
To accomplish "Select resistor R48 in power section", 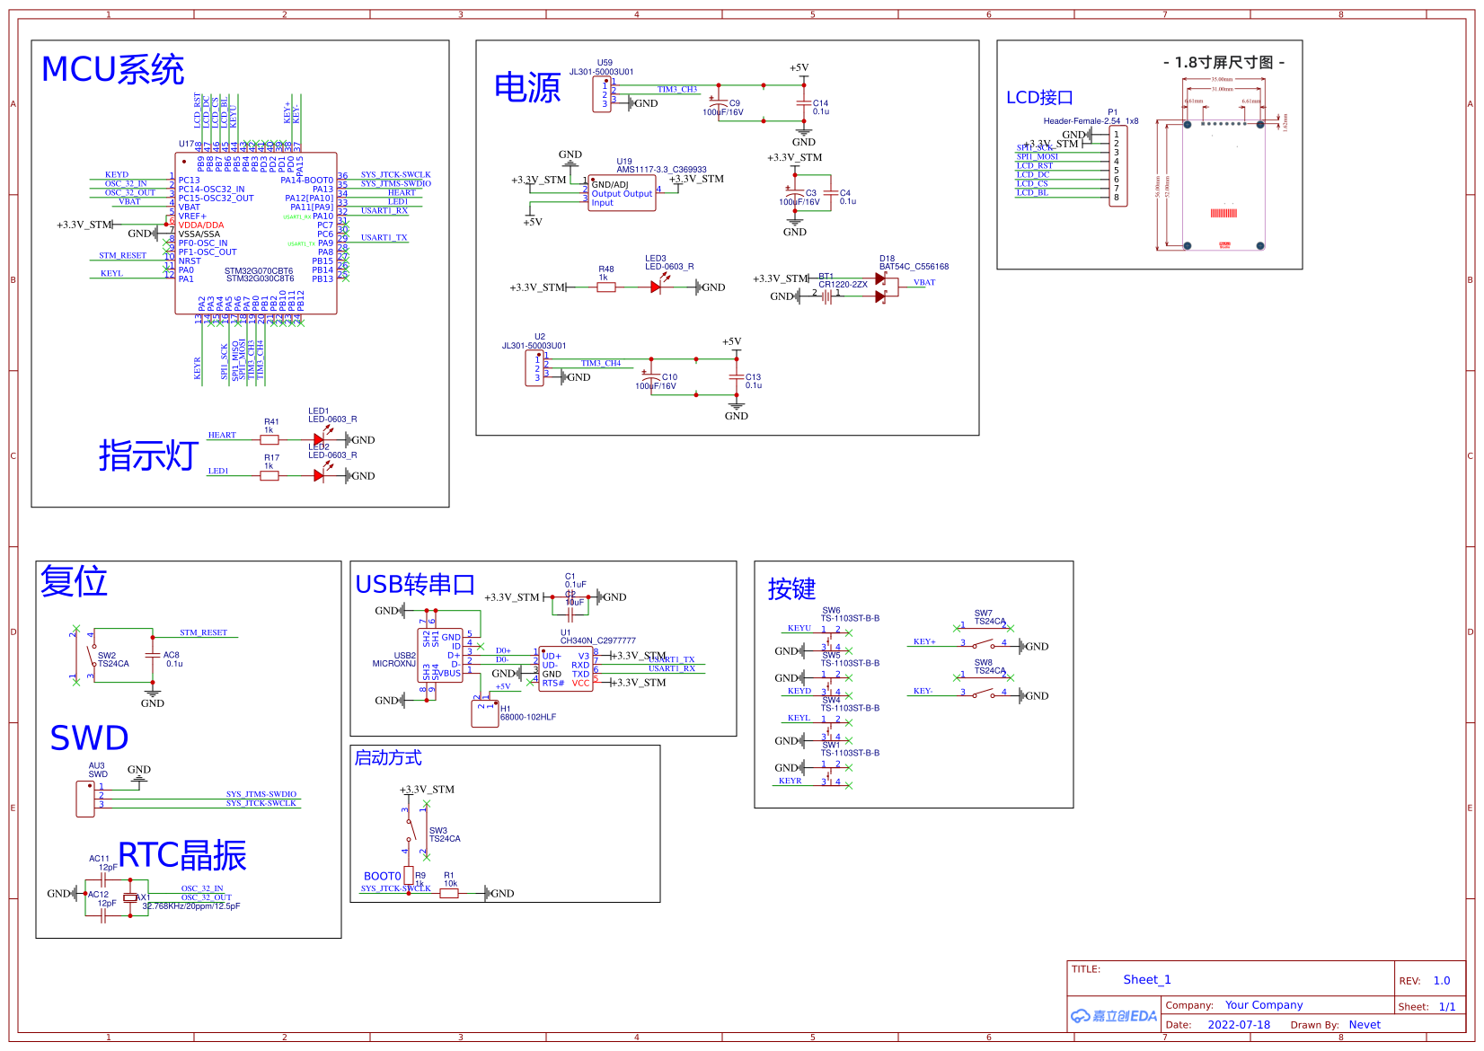I will 606,287.
